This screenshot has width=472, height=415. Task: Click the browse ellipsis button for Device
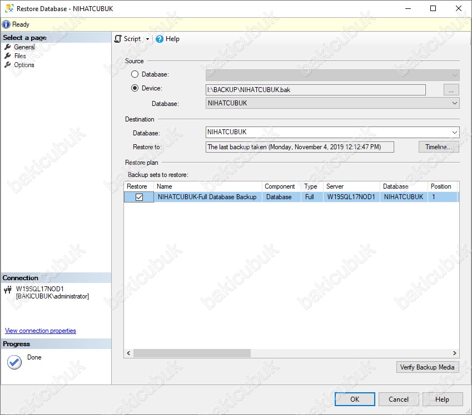[x=451, y=90]
